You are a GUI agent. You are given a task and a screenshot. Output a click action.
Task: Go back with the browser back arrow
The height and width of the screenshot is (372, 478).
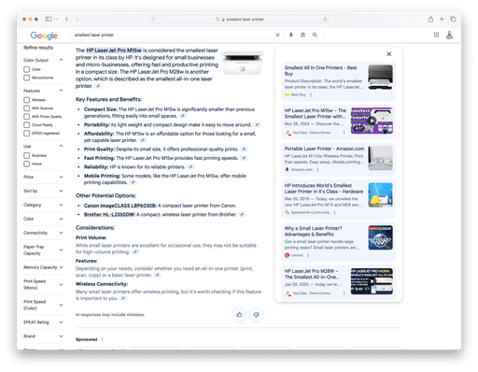66,19
